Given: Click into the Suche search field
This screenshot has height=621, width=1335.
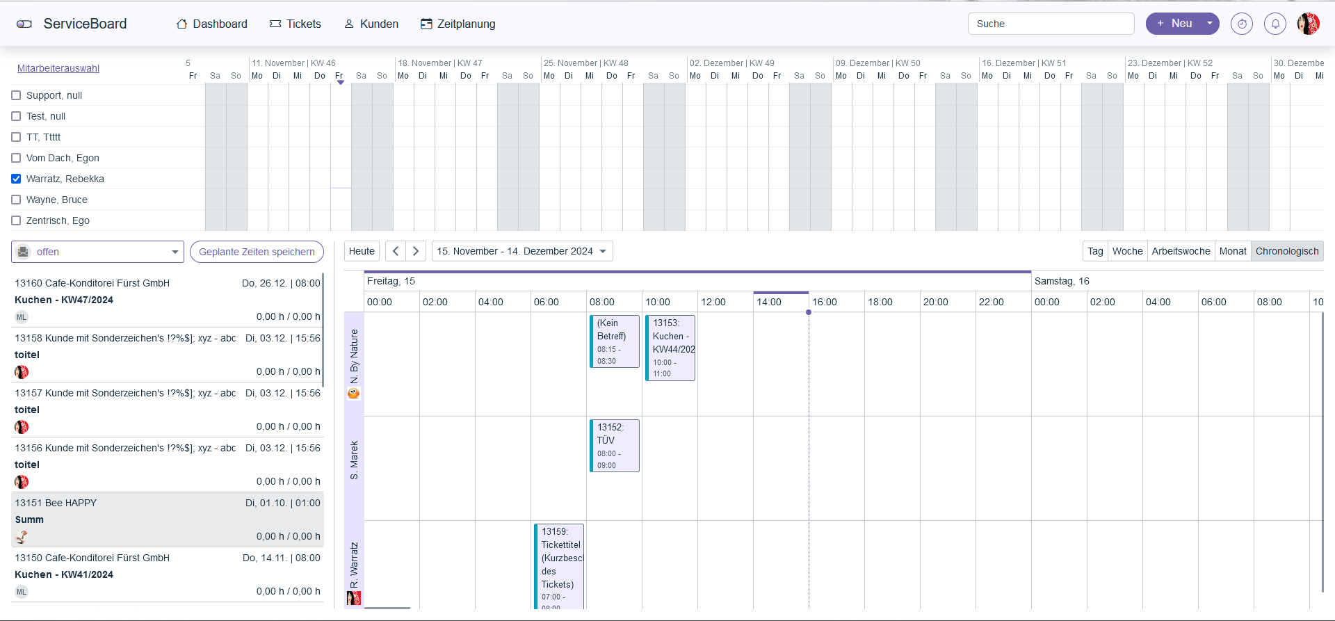Looking at the screenshot, I should tap(1051, 24).
